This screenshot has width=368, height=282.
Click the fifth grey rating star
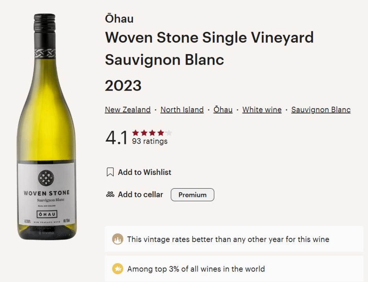tap(169, 133)
